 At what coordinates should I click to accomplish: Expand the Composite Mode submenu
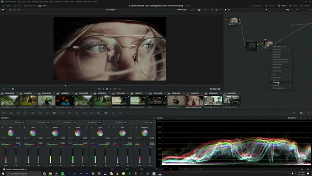pyautogui.click(x=281, y=88)
